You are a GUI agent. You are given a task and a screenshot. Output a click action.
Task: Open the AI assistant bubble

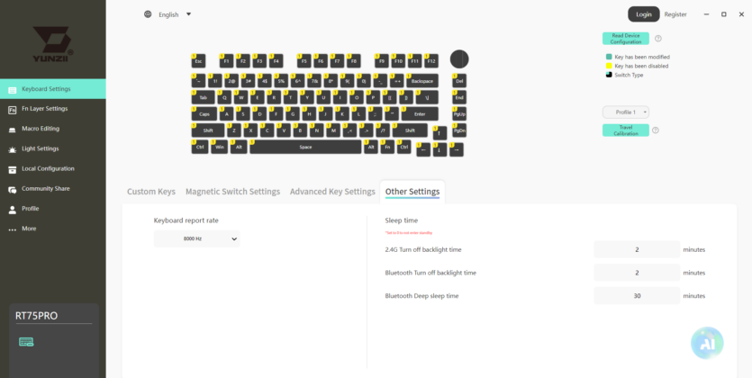(707, 343)
